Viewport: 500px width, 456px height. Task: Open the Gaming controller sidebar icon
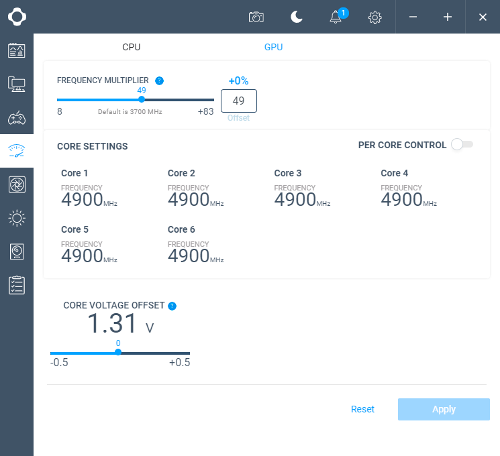[x=16, y=118]
